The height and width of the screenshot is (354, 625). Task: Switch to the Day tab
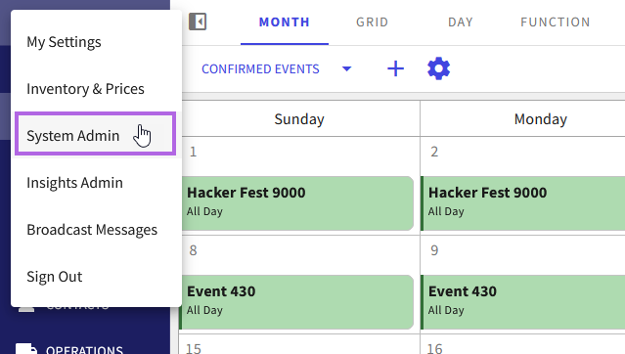point(461,22)
